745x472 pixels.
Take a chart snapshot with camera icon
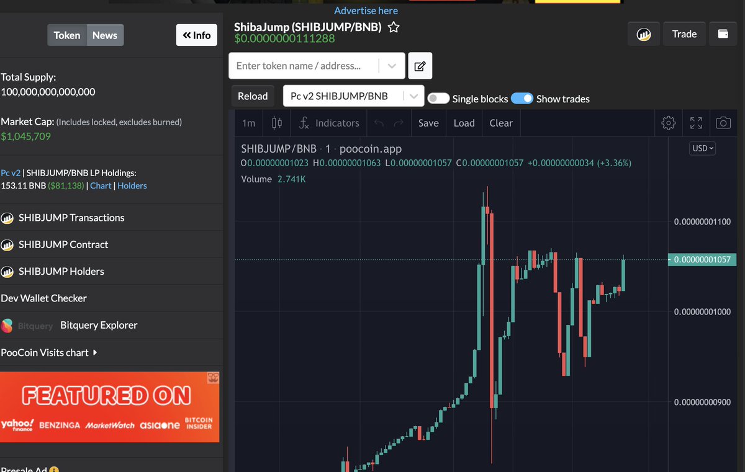723,123
